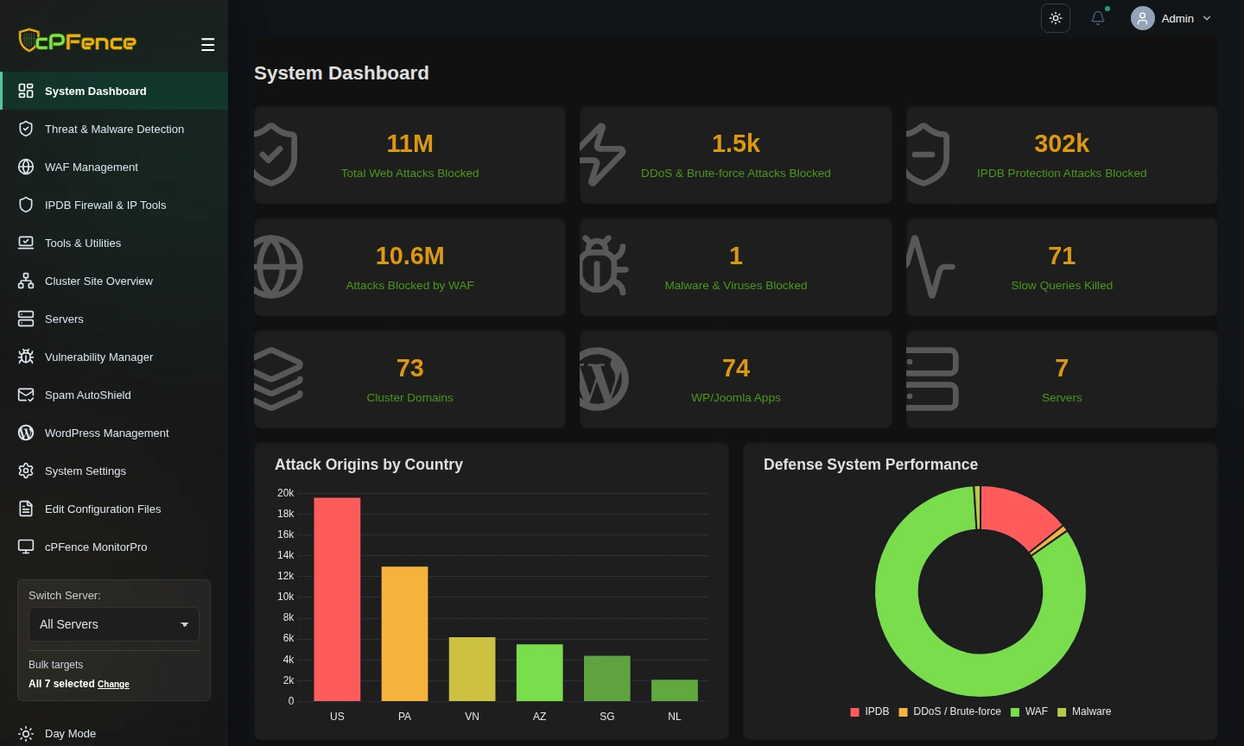
Task: Click the cPFence logo
Action: (x=78, y=41)
